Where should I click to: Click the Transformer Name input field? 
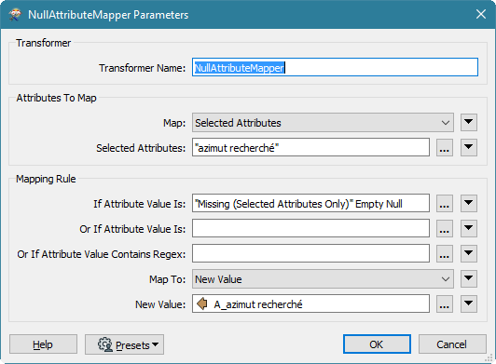pyautogui.click(x=335, y=67)
